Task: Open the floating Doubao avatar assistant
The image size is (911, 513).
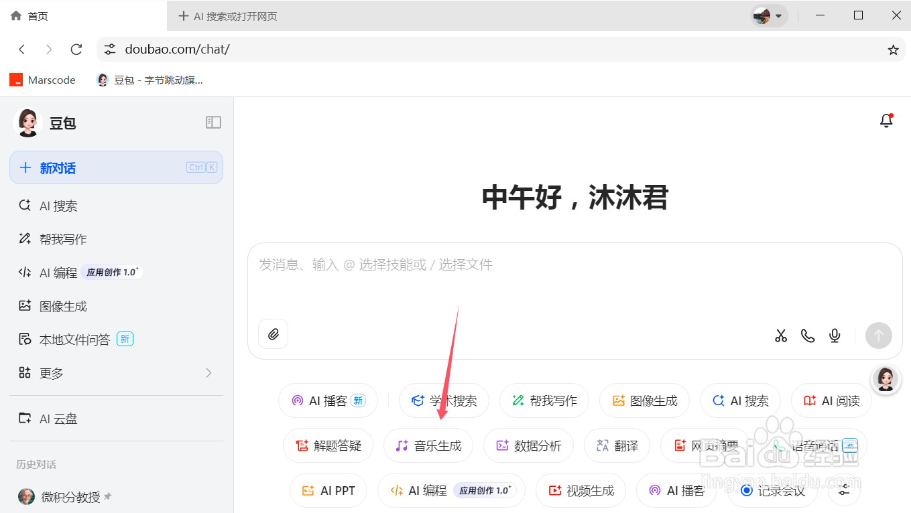Action: (x=885, y=379)
